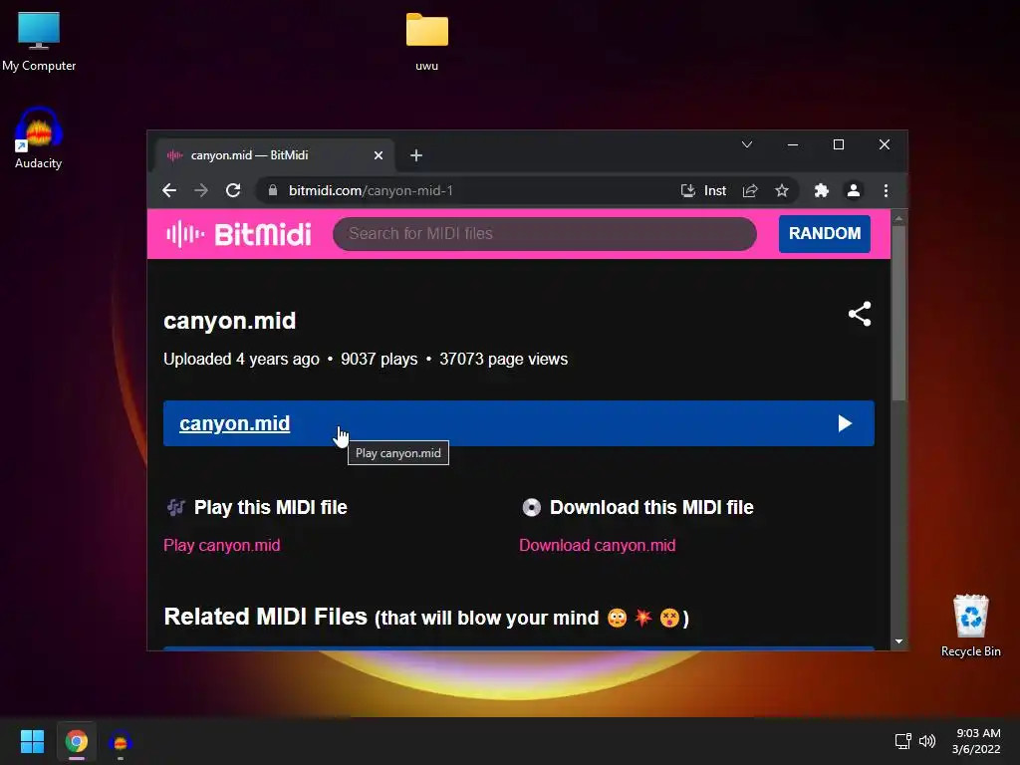Open the Windows Start menu
This screenshot has width=1020, height=765.
(x=32, y=741)
